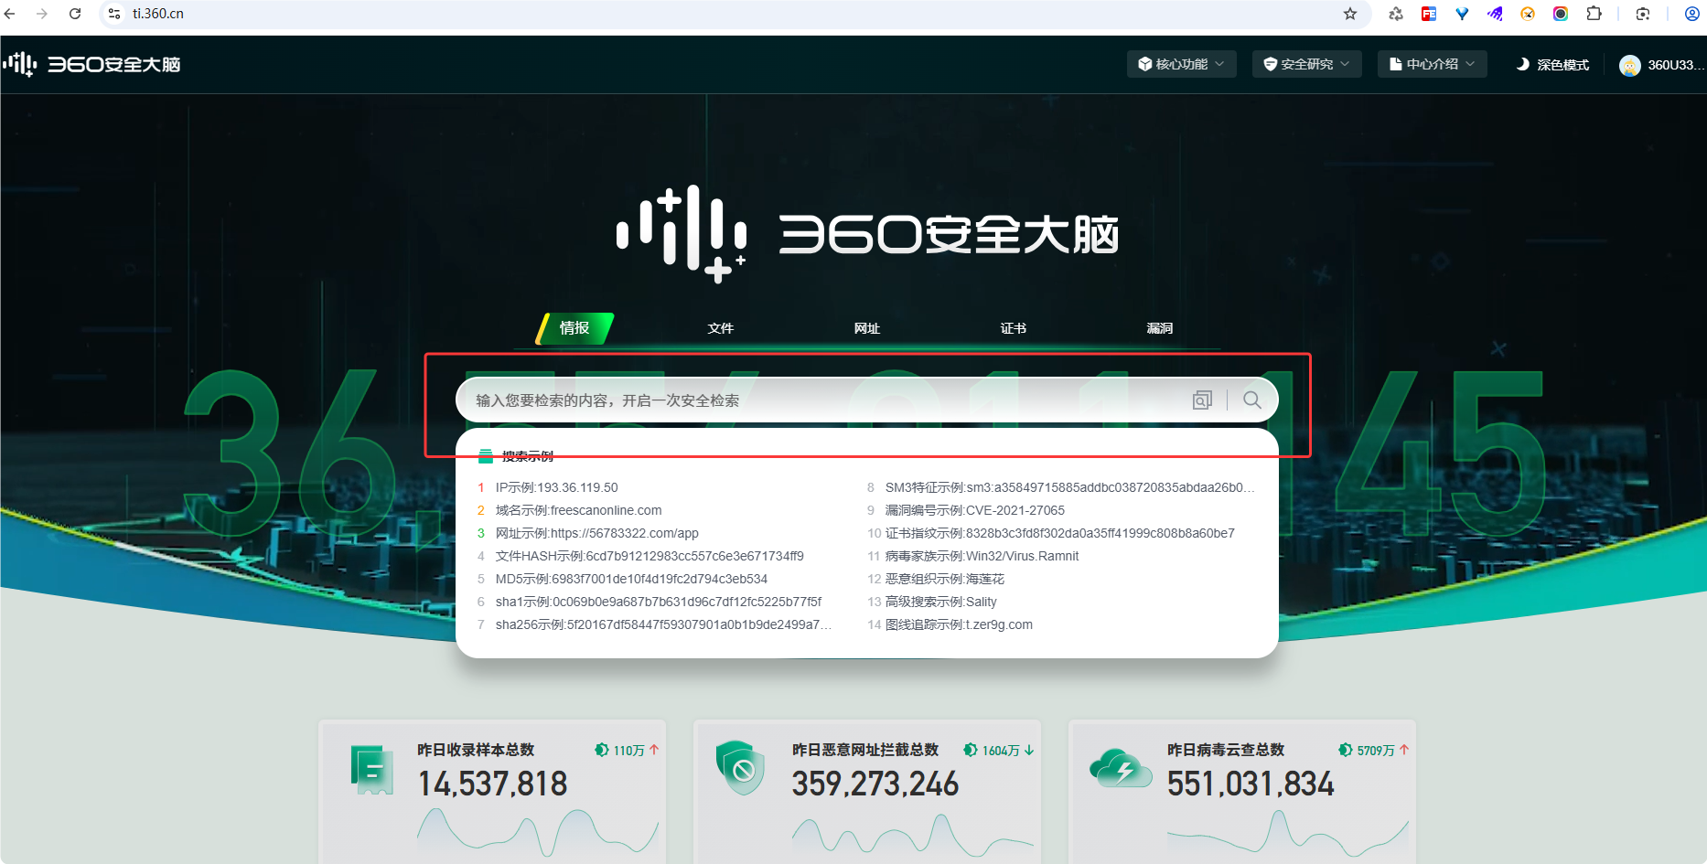Click the user avatar next to 360U33
The image size is (1707, 864).
(x=1629, y=65)
